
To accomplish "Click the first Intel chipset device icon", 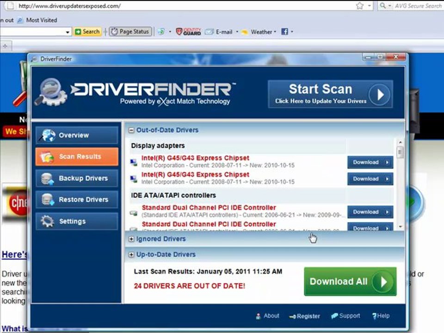I will 133,162.
